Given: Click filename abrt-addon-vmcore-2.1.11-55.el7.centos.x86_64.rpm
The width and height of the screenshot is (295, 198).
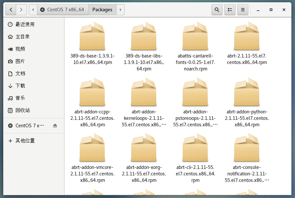Looking at the screenshot, I should pos(92,174).
